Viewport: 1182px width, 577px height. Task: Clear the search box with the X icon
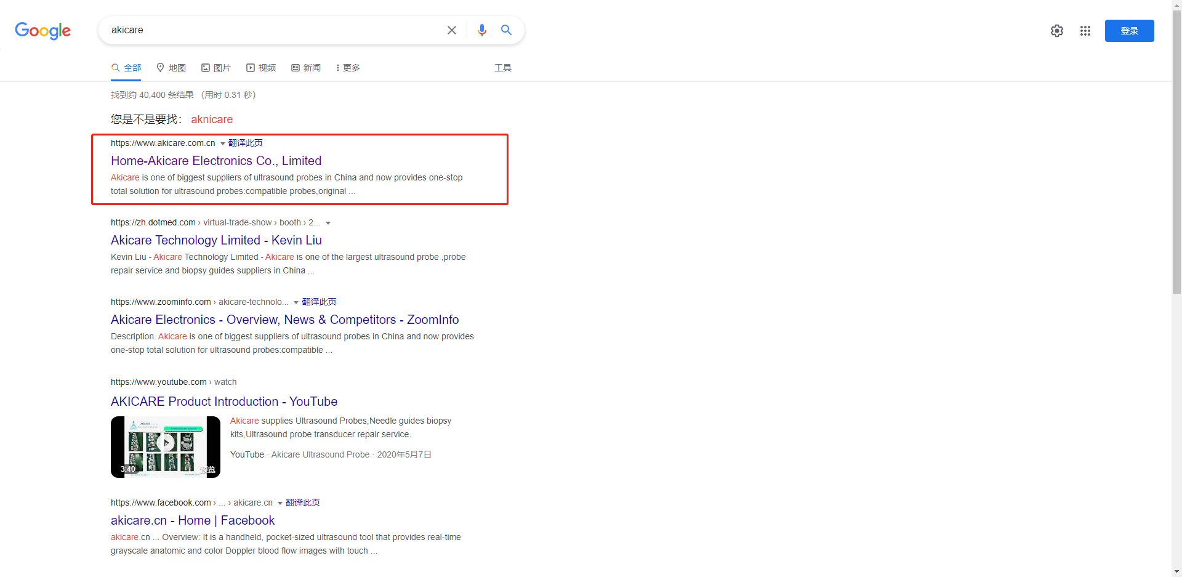tap(452, 30)
